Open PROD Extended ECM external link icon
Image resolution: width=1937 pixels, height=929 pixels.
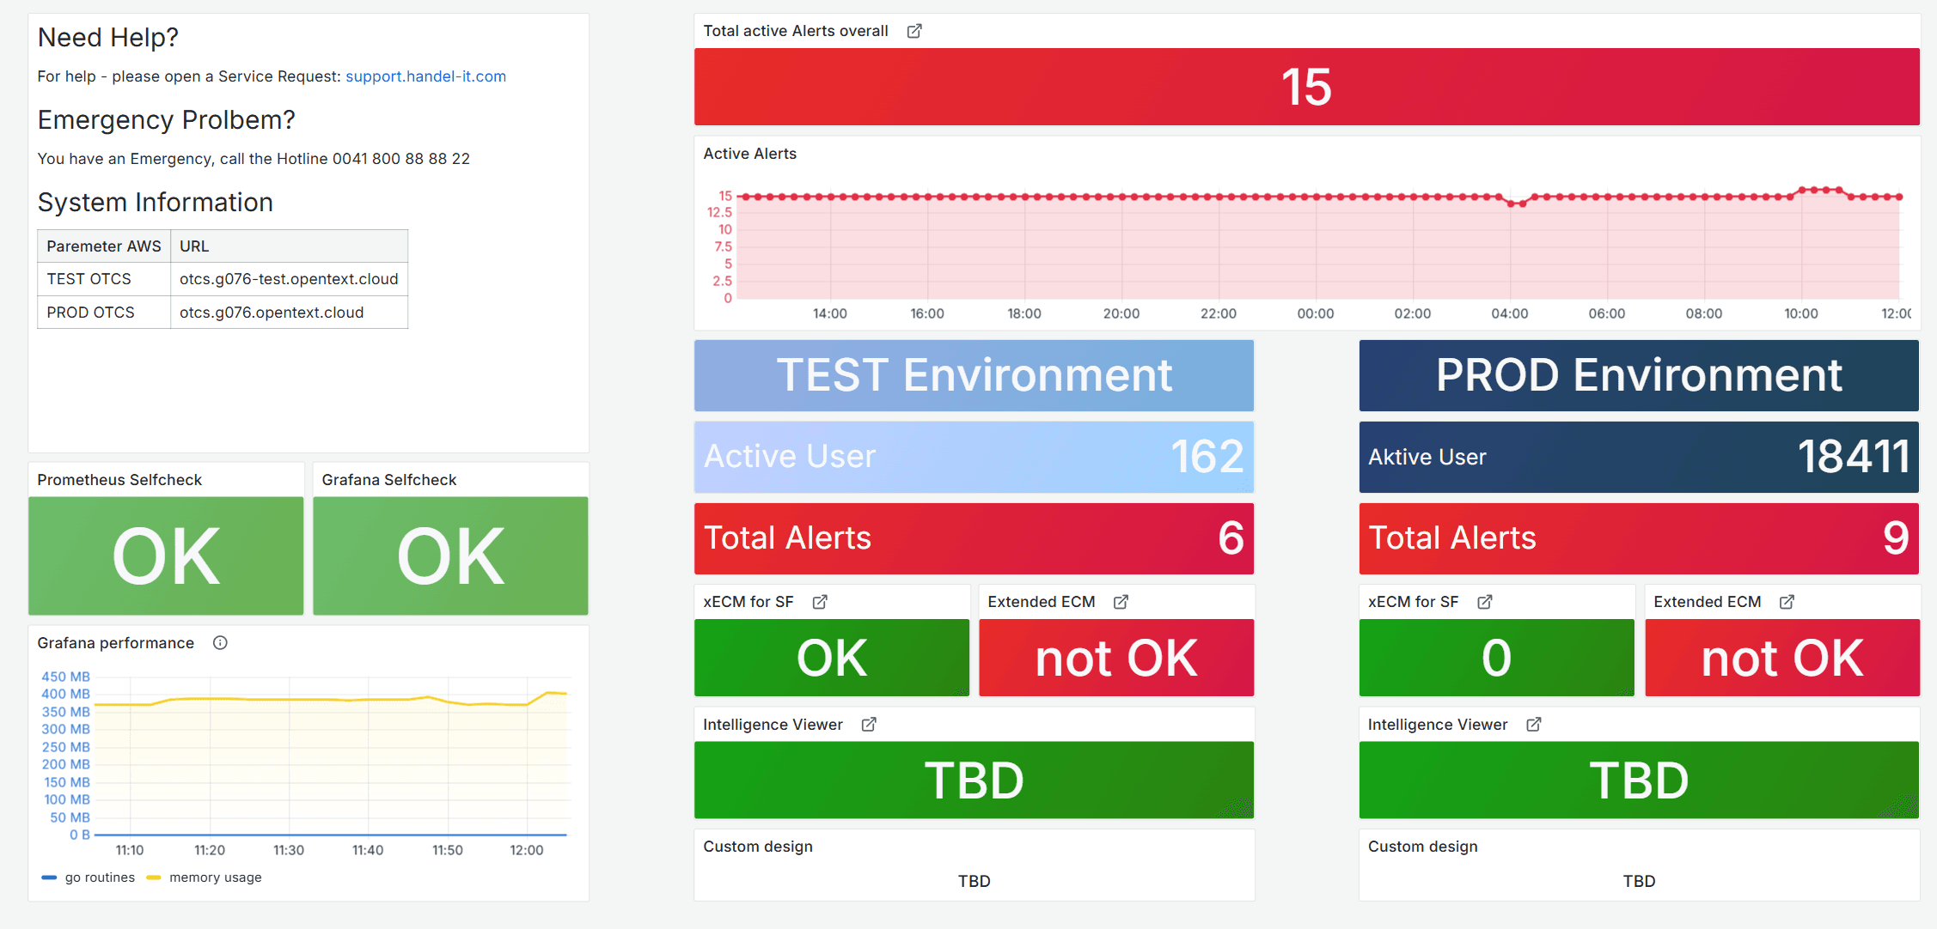1787,602
